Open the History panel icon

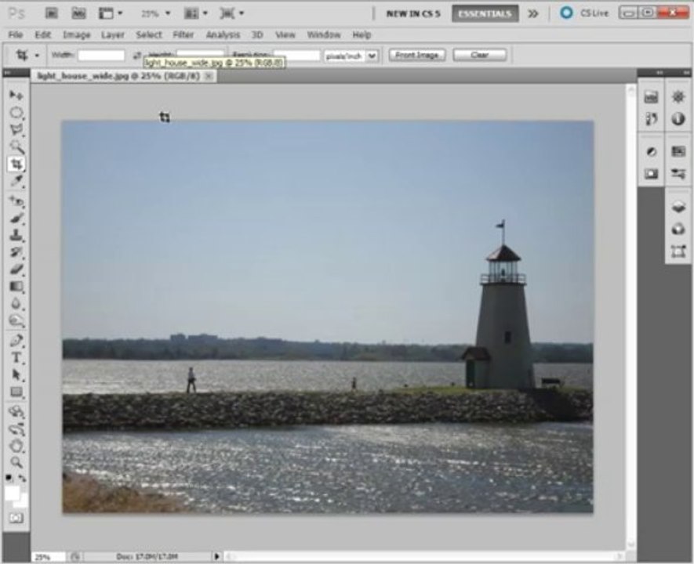[x=651, y=118]
